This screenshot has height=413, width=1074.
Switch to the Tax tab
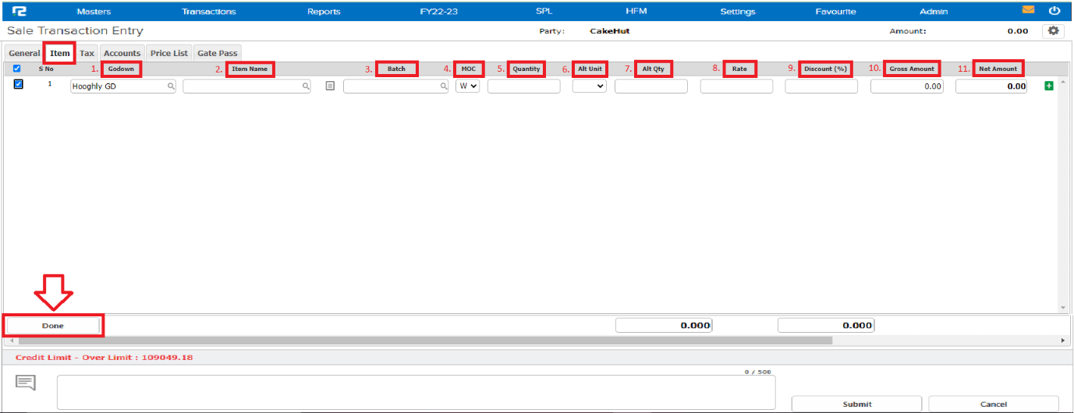[87, 53]
